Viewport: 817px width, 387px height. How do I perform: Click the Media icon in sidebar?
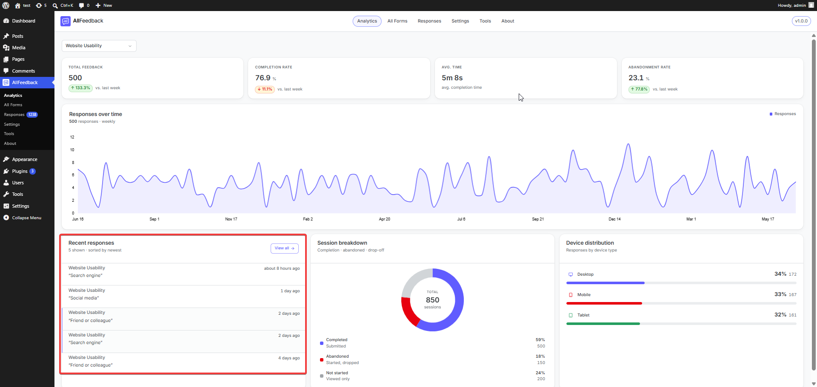coord(6,48)
